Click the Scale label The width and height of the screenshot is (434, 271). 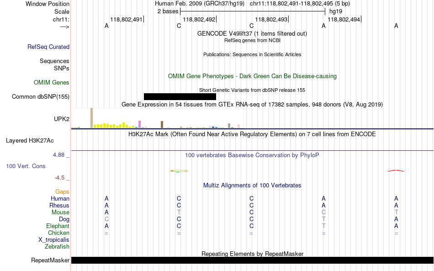62,11
